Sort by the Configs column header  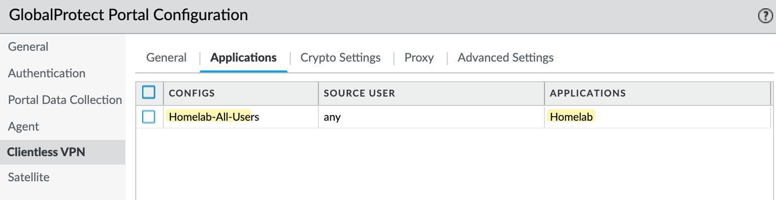click(241, 93)
